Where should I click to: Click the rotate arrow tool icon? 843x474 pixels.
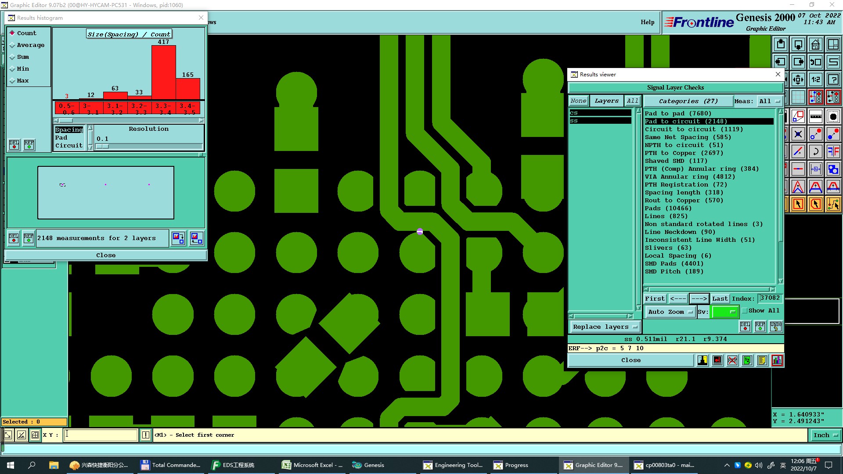coord(815,152)
